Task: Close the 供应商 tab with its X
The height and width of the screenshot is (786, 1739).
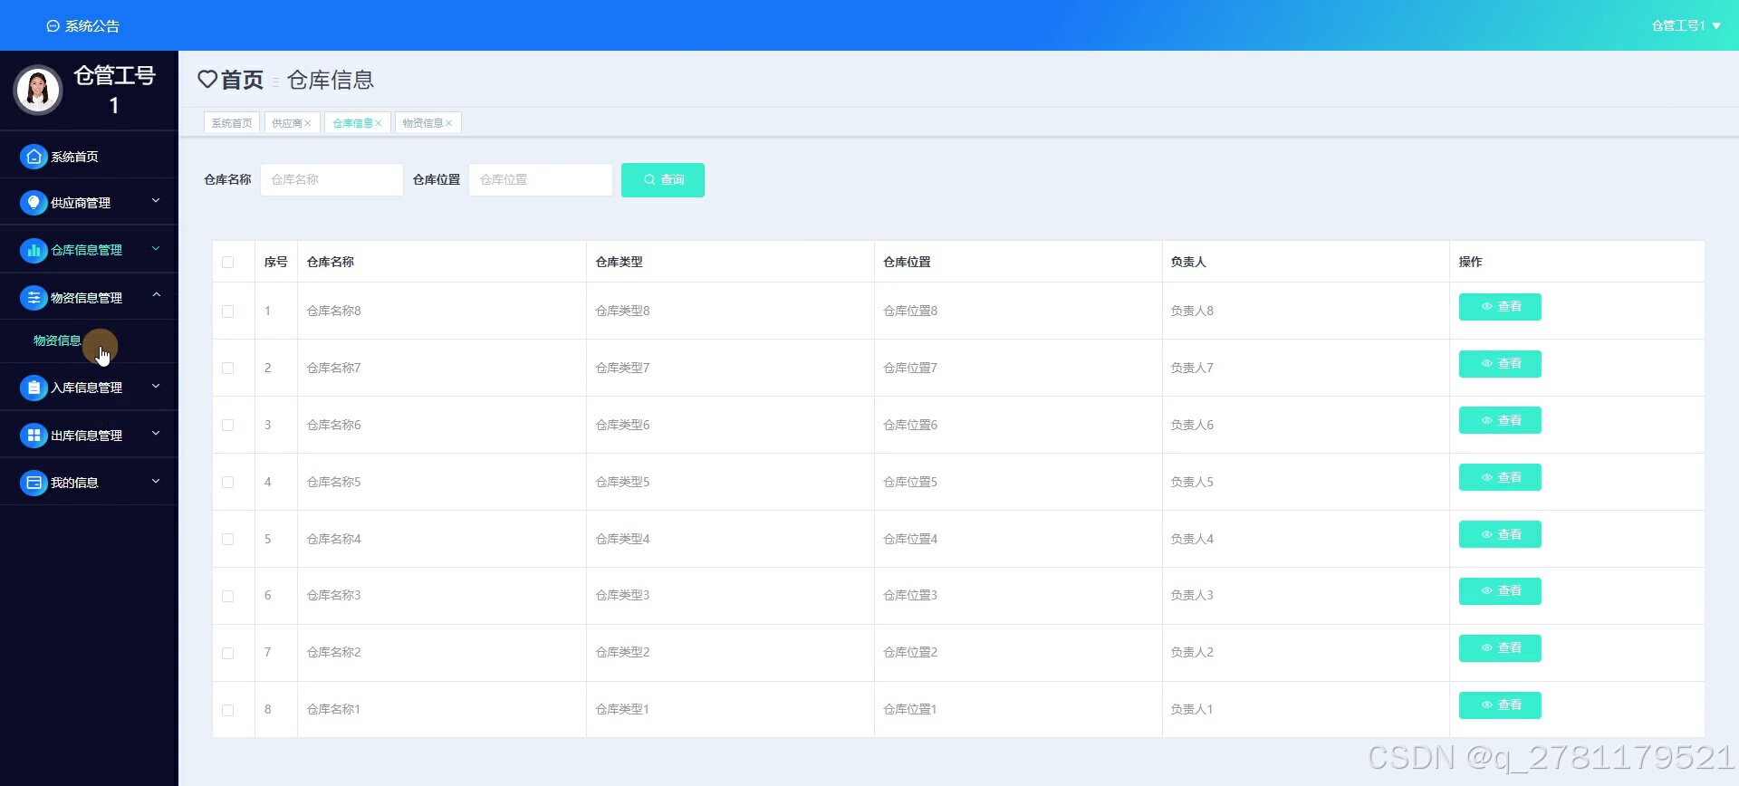Action: pos(308,123)
